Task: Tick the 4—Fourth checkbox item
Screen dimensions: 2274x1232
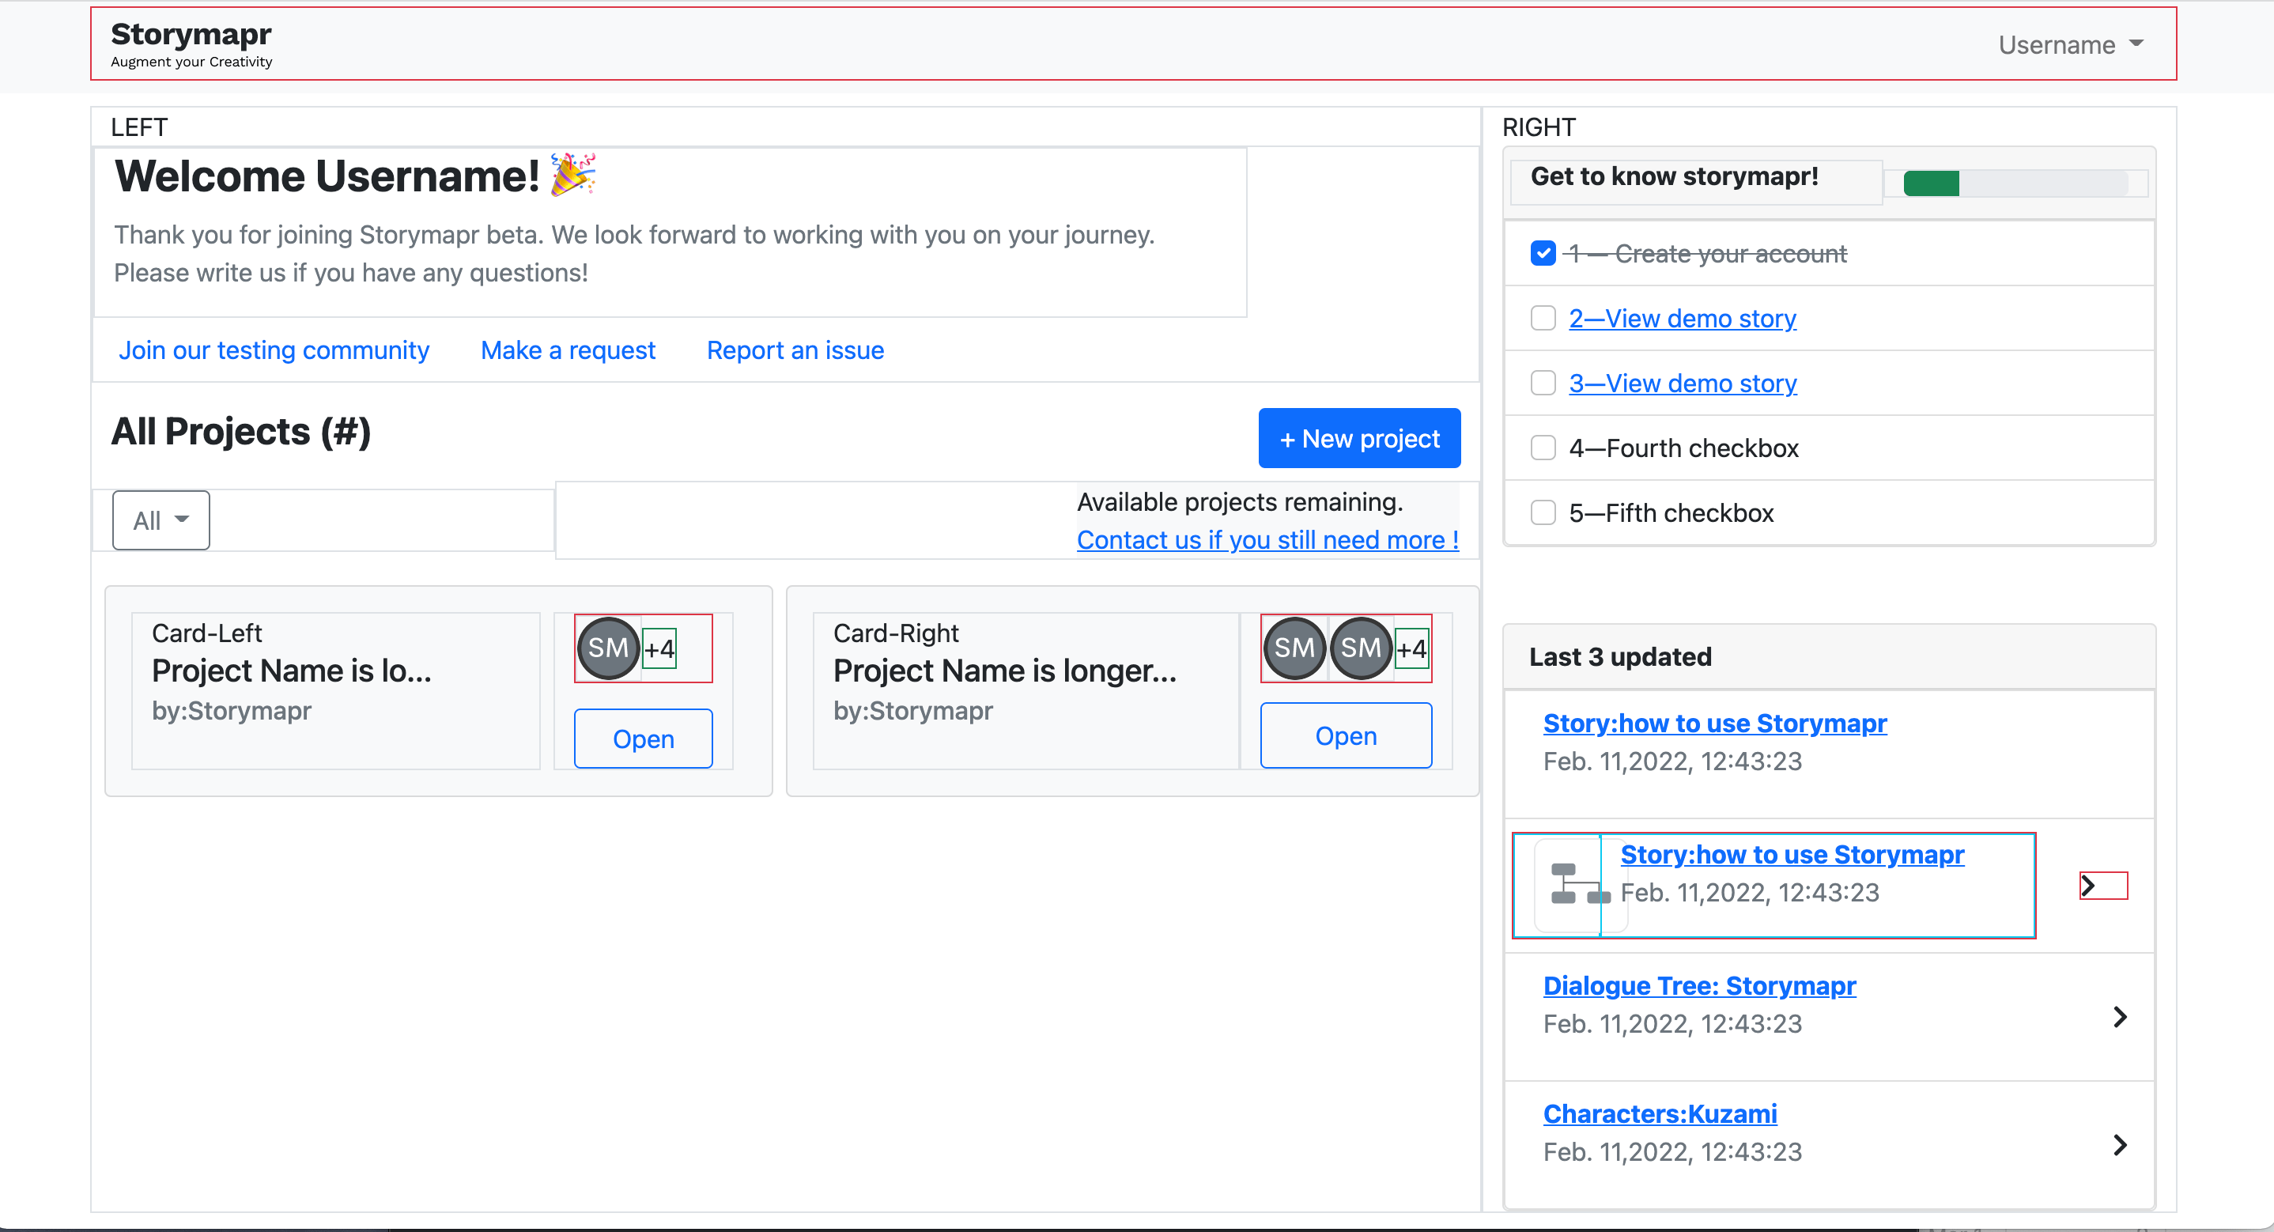Action: [x=1543, y=448]
